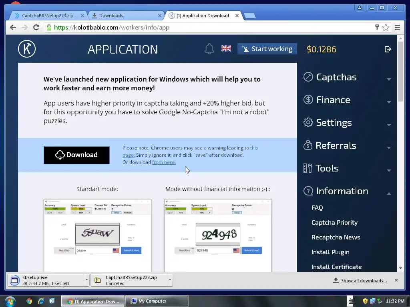Click the green padlock security icon

click(x=49, y=28)
